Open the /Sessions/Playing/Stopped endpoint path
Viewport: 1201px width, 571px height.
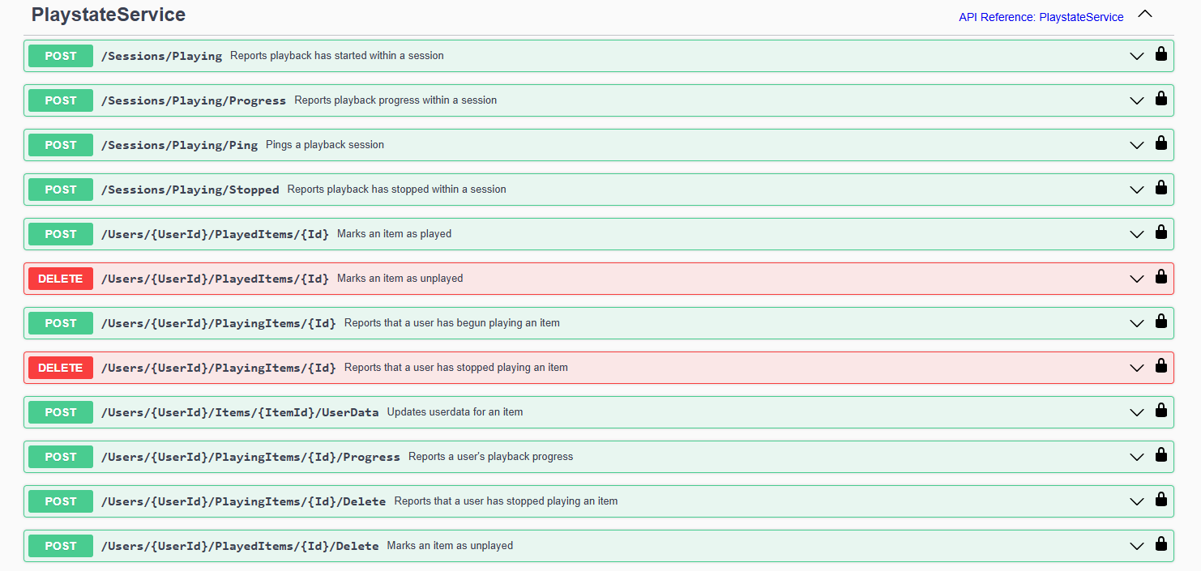(x=190, y=190)
